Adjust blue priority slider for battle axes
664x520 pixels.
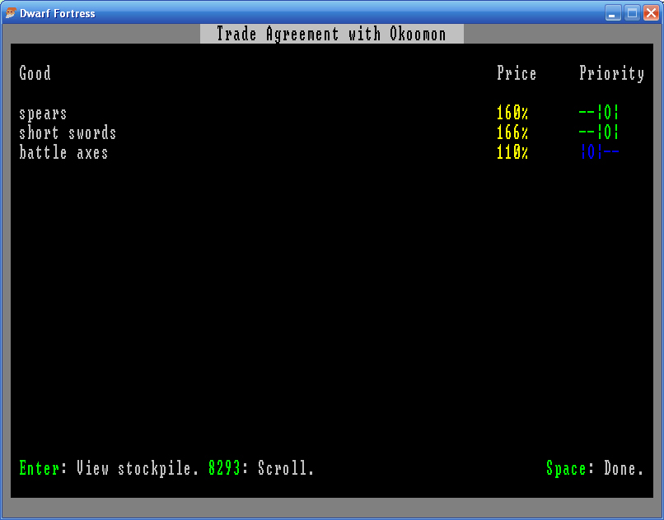(599, 151)
